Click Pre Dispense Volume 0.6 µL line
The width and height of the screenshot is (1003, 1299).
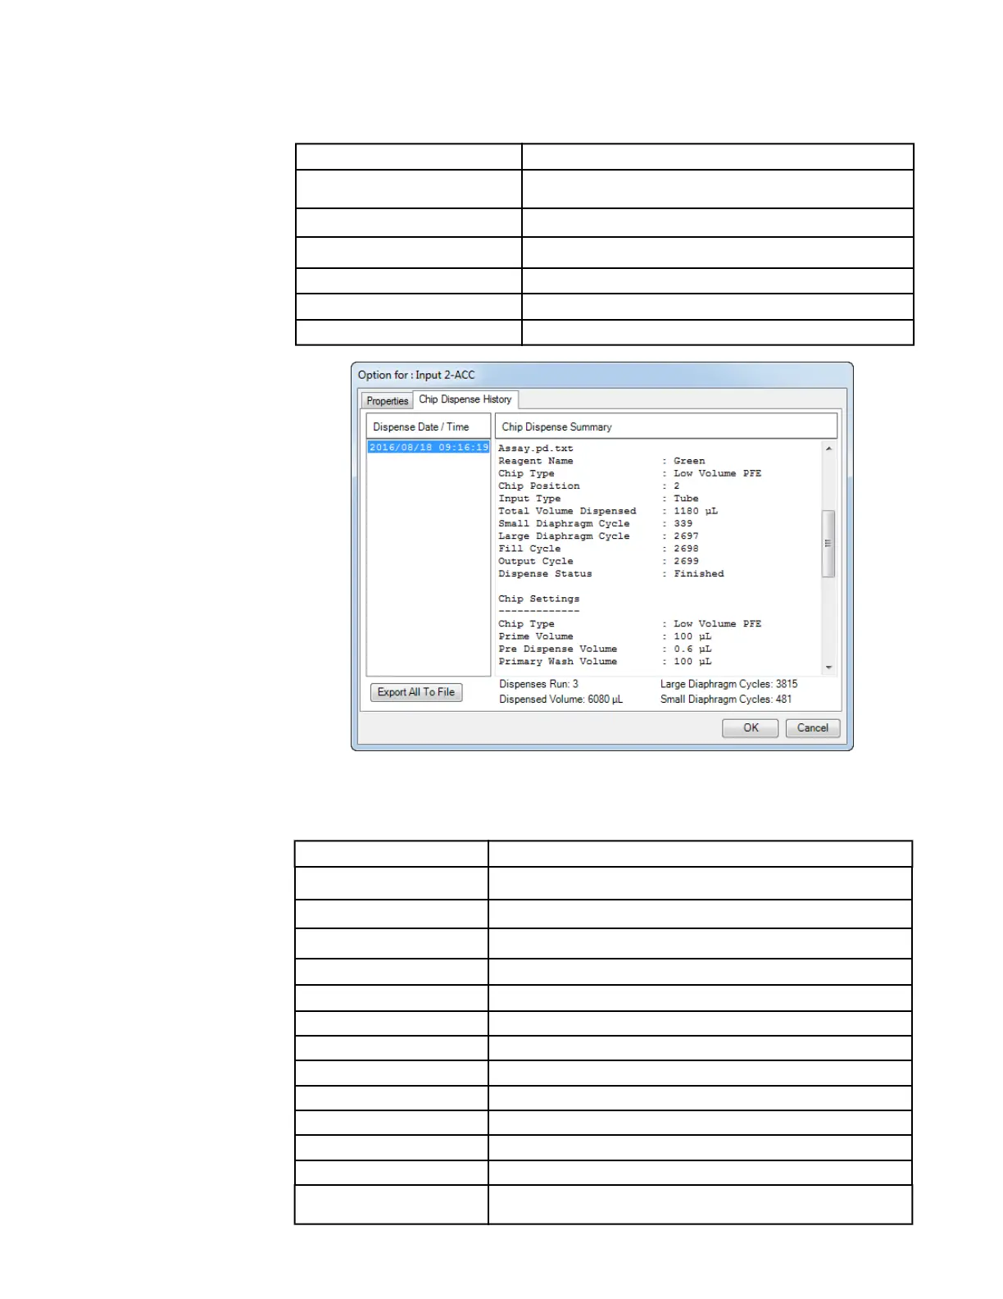(x=605, y=649)
